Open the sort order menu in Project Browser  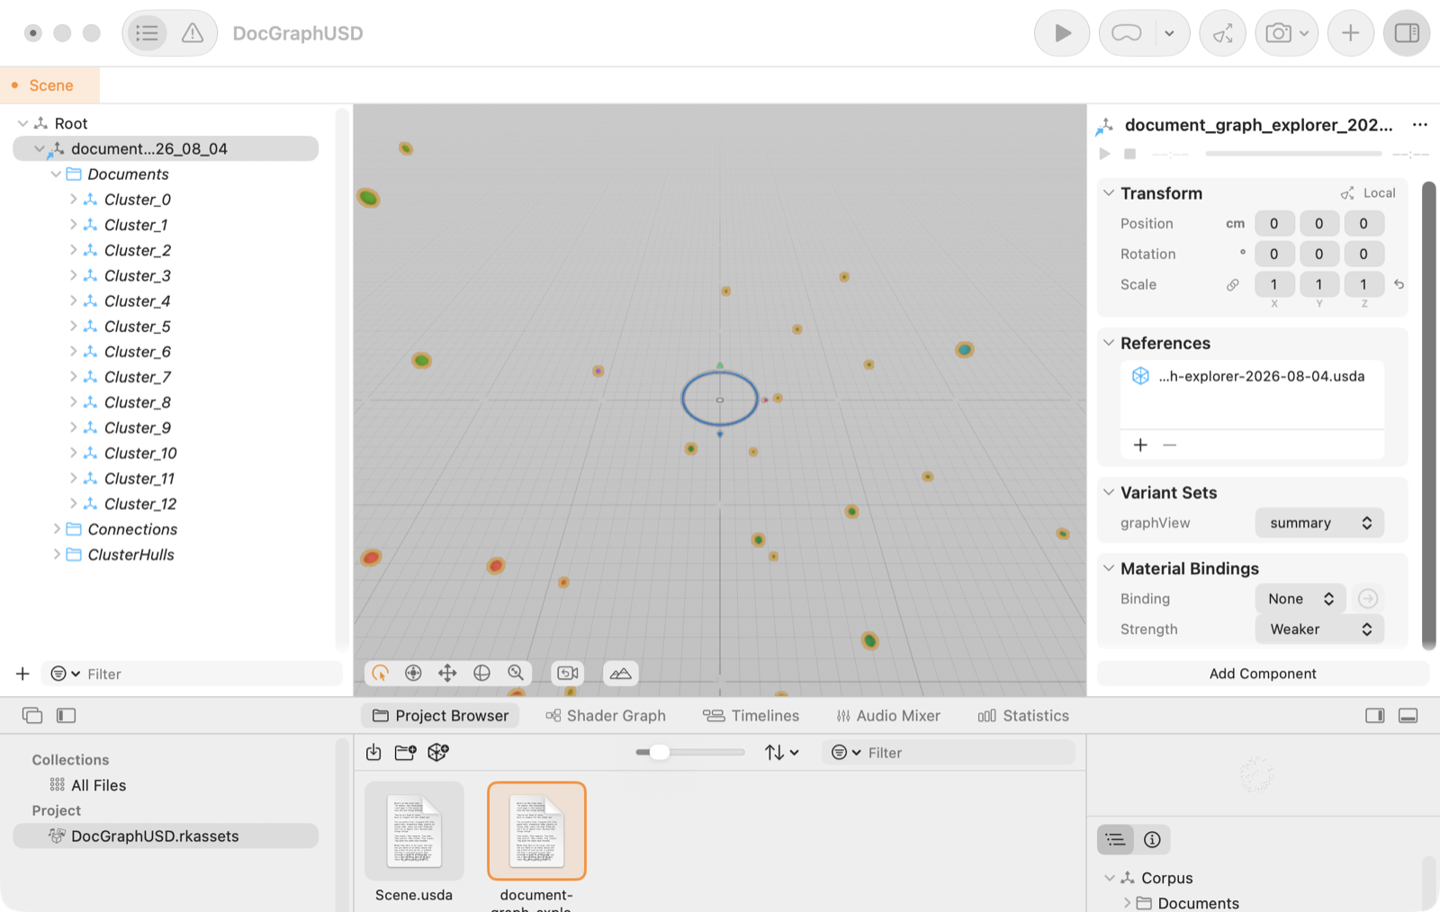pyautogui.click(x=781, y=752)
